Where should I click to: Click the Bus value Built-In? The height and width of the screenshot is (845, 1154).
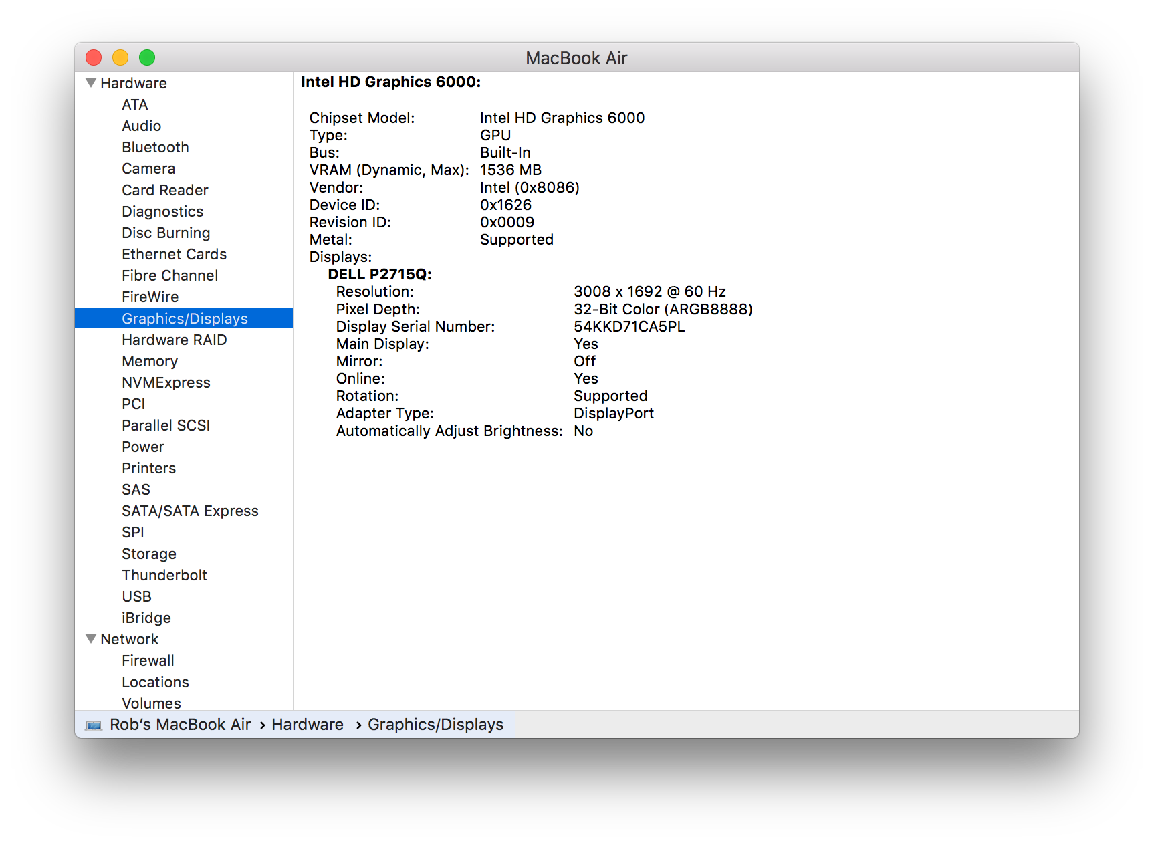coord(505,152)
